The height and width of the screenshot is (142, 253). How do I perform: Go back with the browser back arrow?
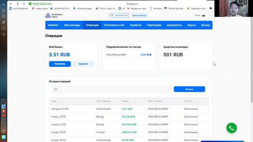(11, 4)
